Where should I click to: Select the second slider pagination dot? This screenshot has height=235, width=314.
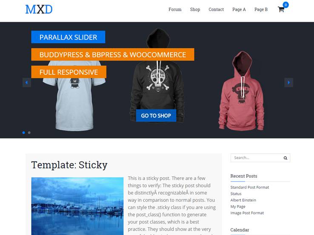click(x=29, y=133)
